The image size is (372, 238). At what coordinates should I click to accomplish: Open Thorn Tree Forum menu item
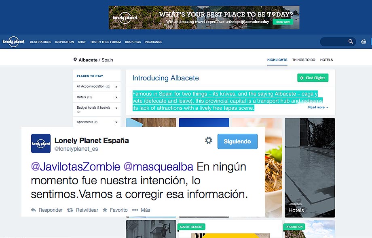click(106, 42)
